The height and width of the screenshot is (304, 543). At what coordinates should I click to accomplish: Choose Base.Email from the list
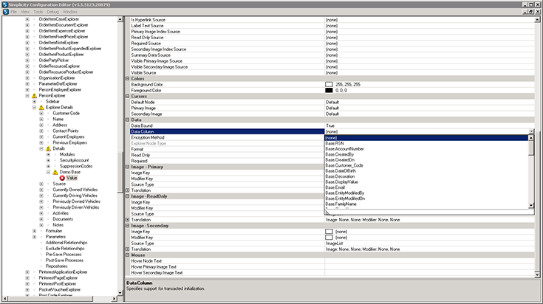coord(426,187)
